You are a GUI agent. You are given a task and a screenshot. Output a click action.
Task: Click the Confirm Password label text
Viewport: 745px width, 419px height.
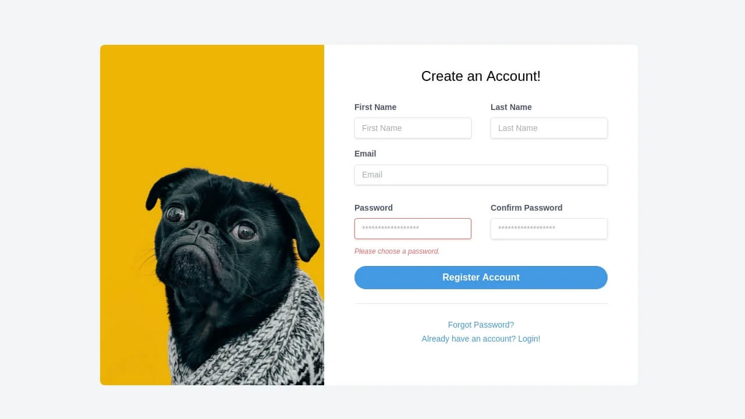pyautogui.click(x=526, y=208)
